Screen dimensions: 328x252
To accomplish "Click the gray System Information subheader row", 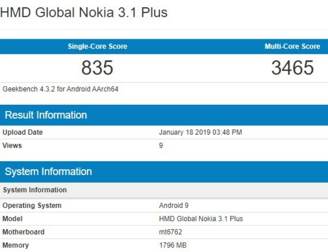I will click(x=35, y=190).
